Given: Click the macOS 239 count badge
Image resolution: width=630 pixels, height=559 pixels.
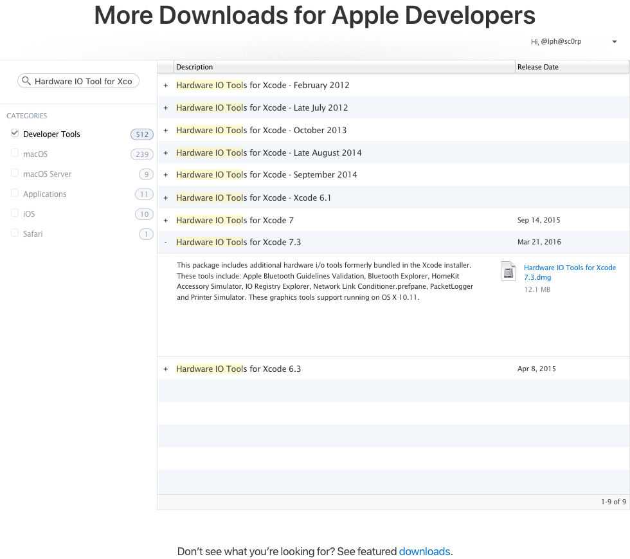Looking at the screenshot, I should pos(142,154).
